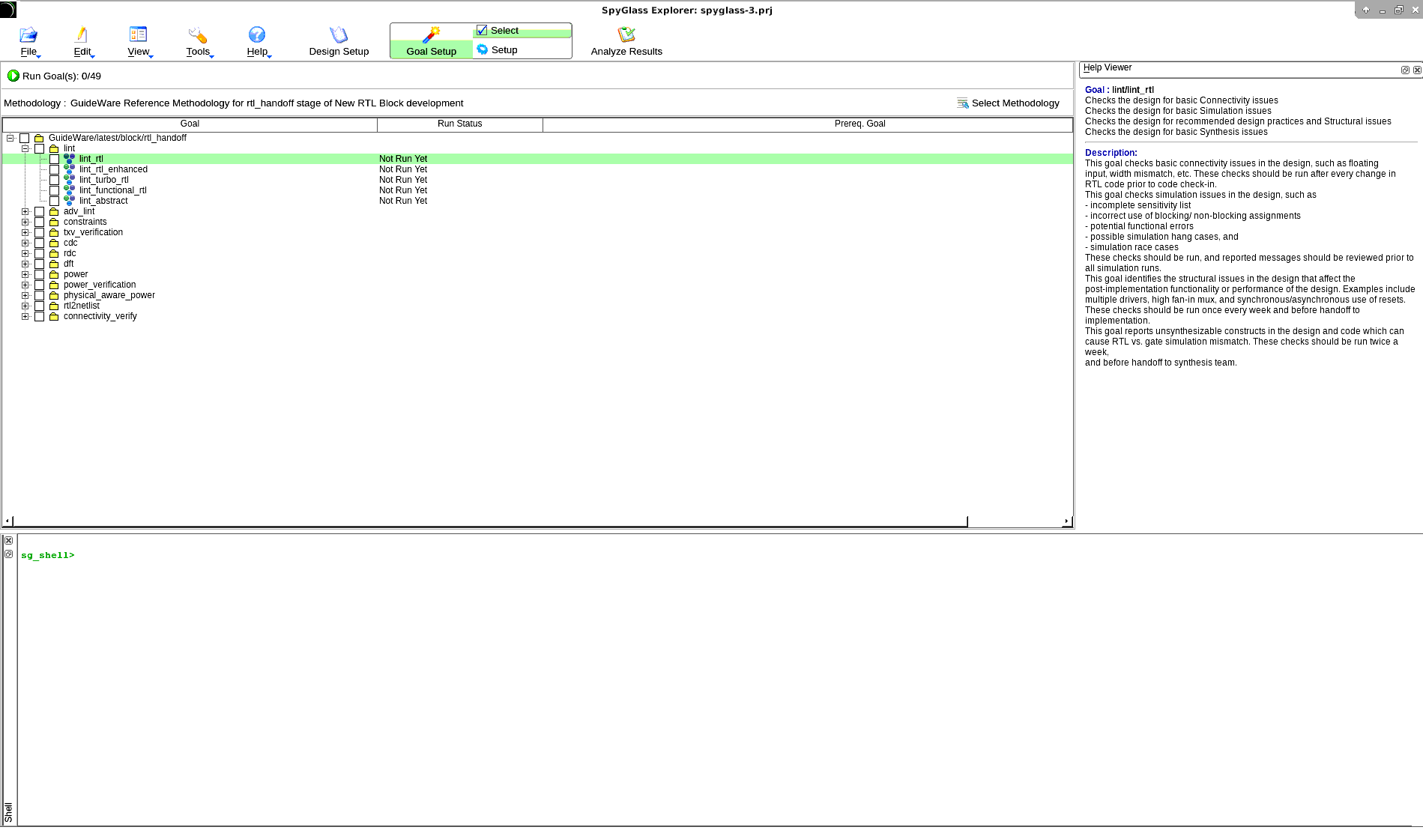Click the rdc folder icon

pyautogui.click(x=54, y=253)
